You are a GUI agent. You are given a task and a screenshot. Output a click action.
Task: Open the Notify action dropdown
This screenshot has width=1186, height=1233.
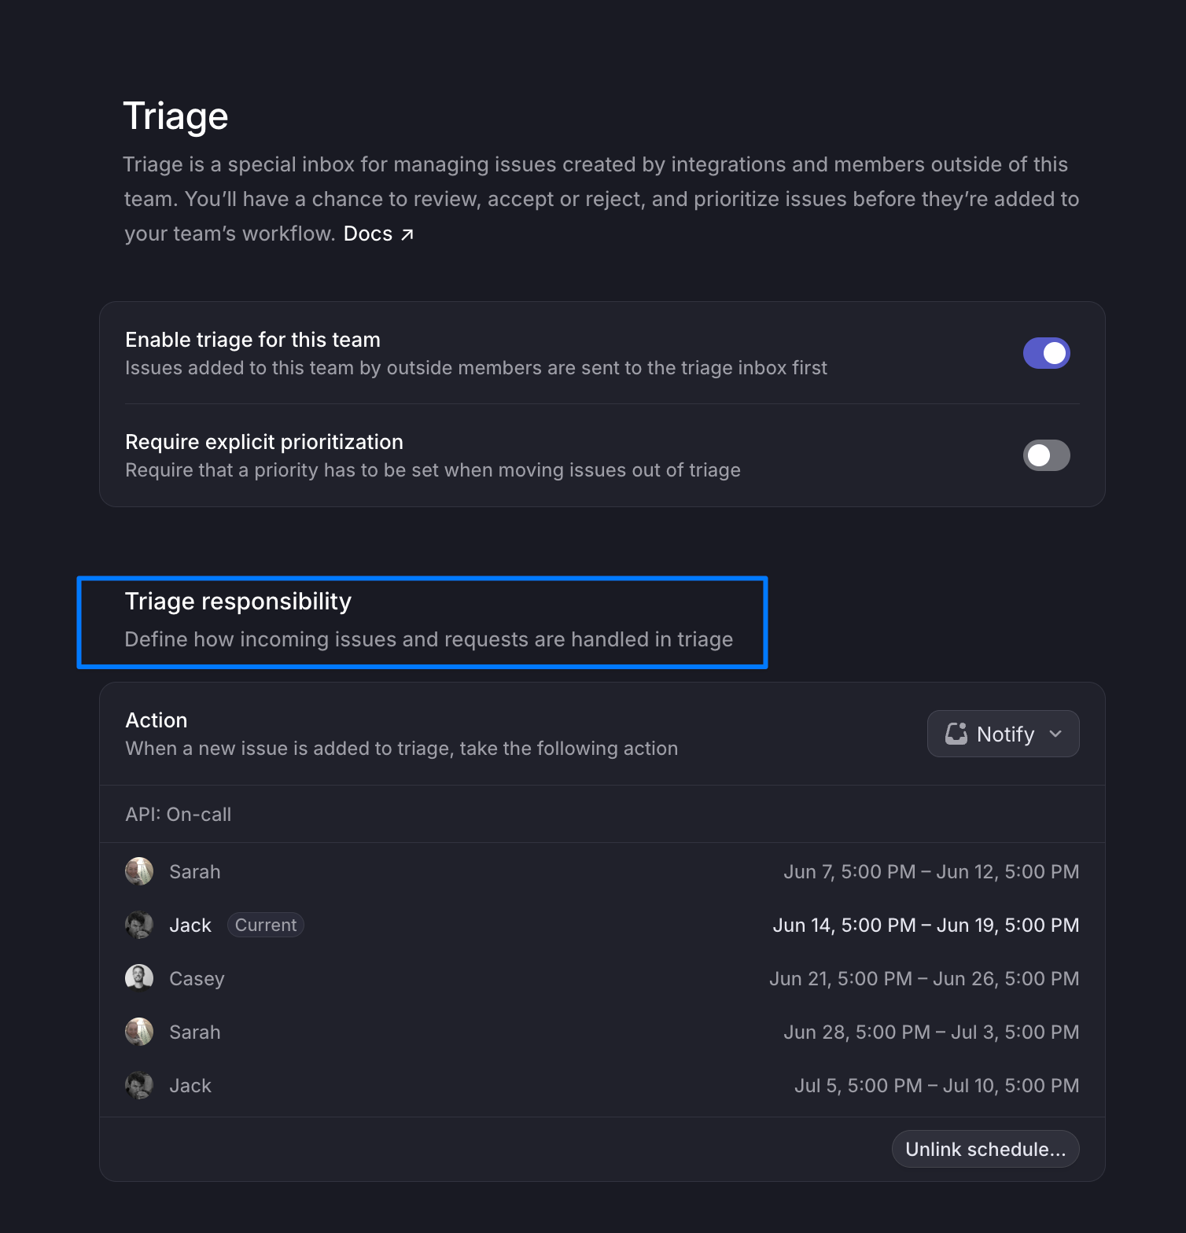coord(1003,734)
